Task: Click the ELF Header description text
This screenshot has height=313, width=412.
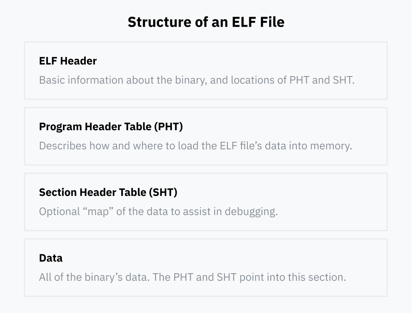Action: [197, 80]
